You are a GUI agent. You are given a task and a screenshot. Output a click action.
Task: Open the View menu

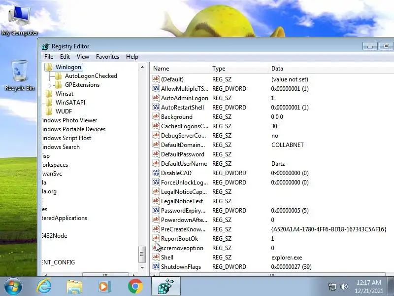pos(83,57)
